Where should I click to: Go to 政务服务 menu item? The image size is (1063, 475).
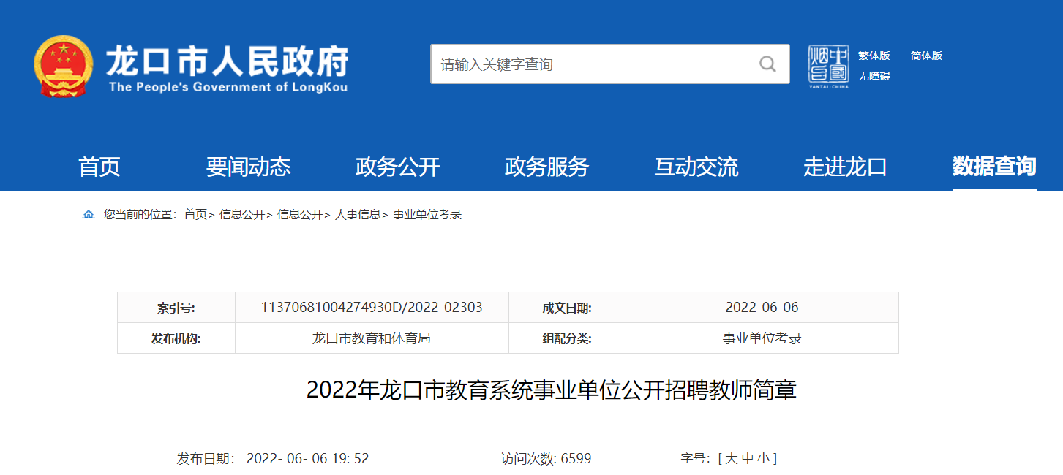tap(546, 167)
